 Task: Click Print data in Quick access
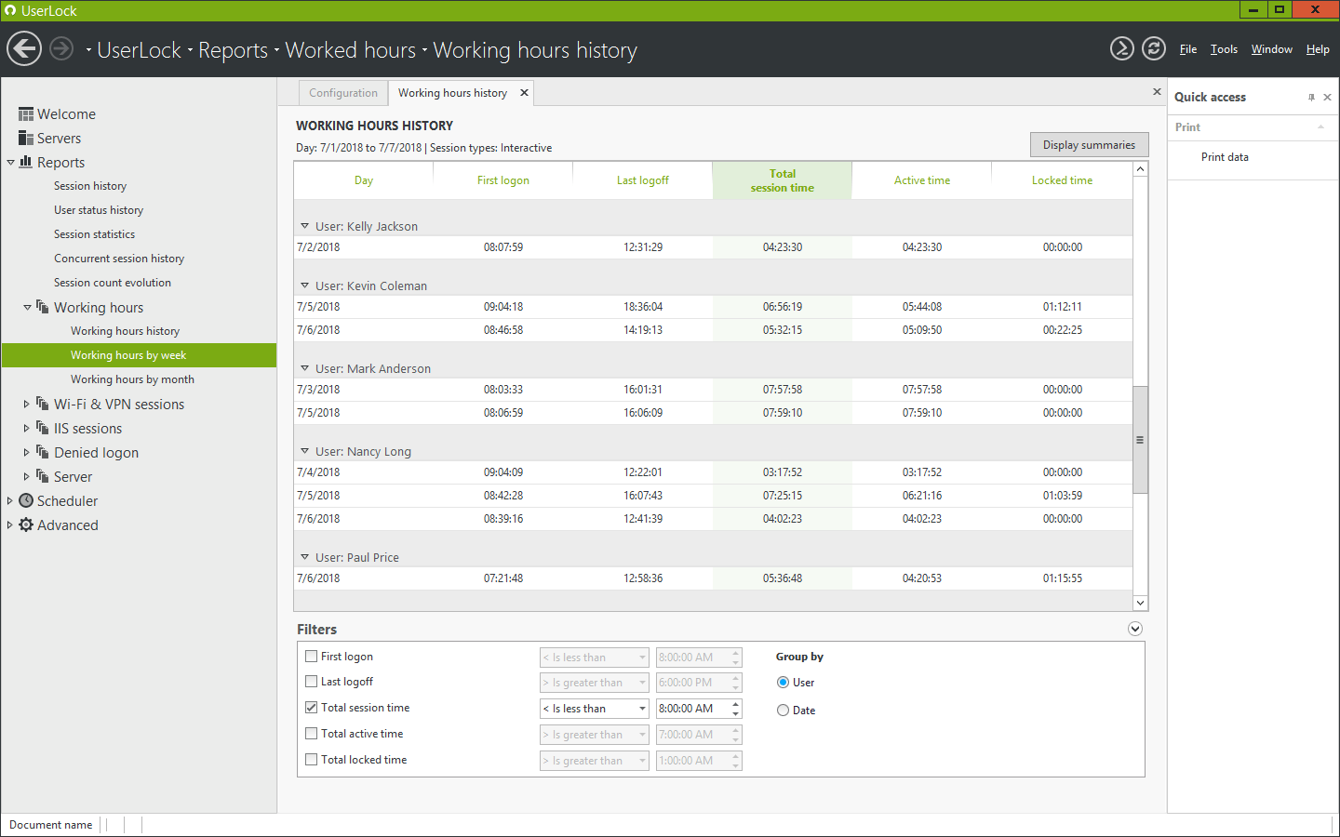tap(1225, 157)
